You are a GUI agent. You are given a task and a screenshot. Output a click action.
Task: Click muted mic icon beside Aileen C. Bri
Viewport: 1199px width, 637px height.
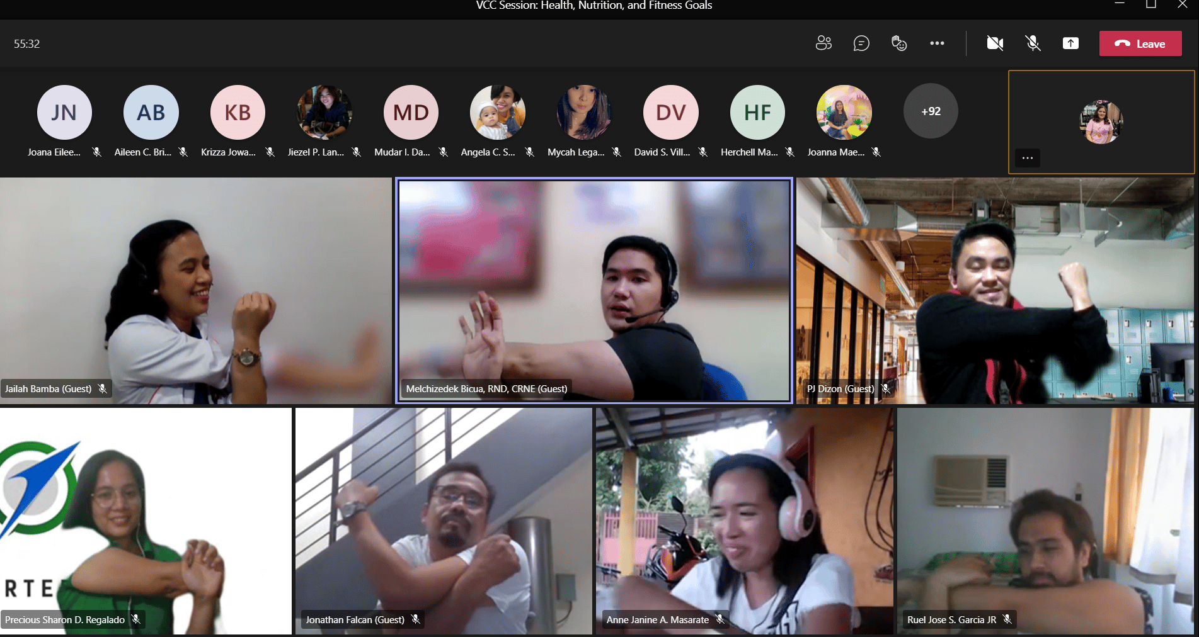click(183, 152)
